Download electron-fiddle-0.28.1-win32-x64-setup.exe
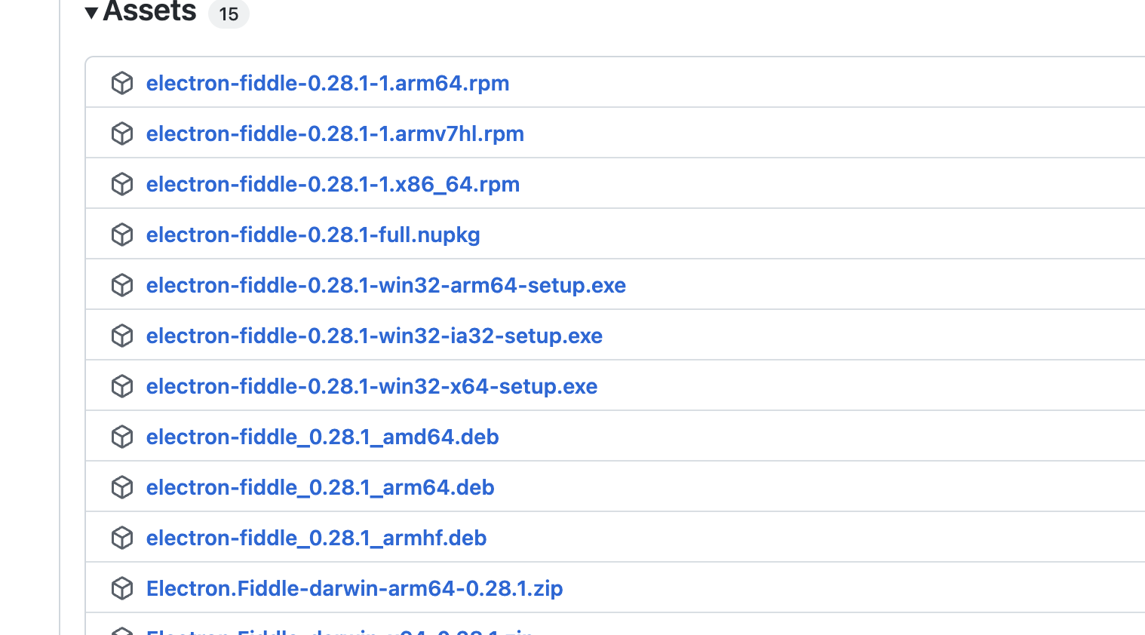 372,385
